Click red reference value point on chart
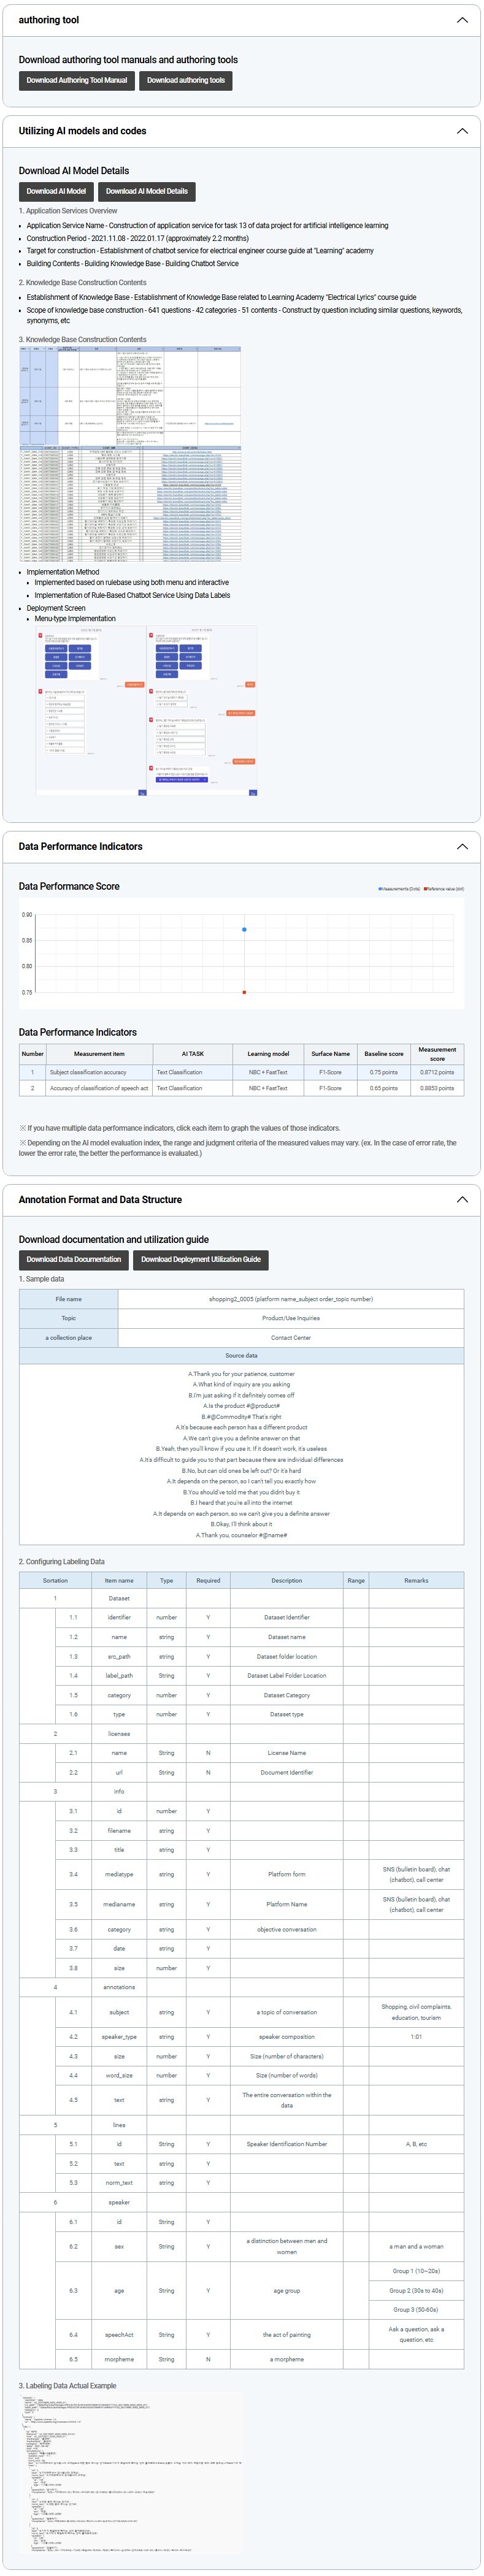The width and height of the screenshot is (484, 2576). pos(244,992)
